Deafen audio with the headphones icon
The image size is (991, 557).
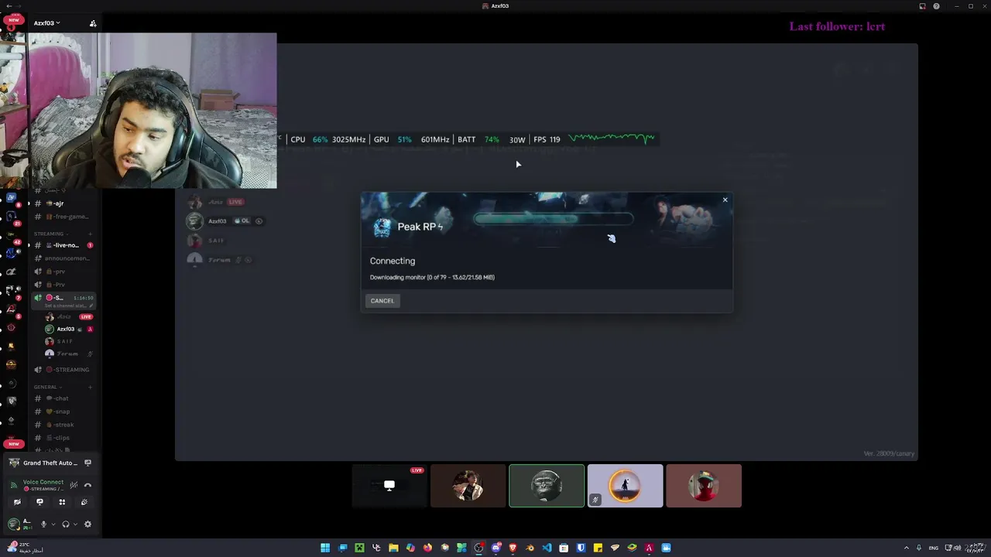[65, 525]
